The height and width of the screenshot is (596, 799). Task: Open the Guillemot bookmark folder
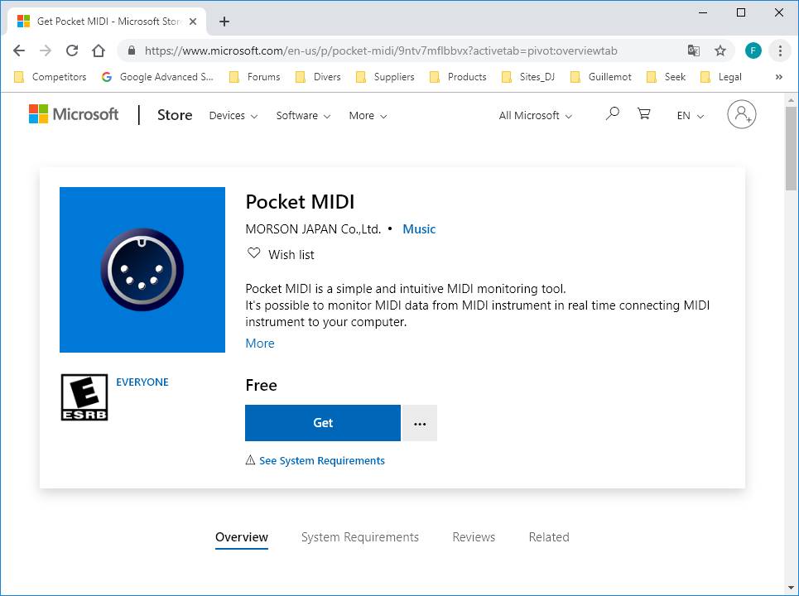point(601,77)
